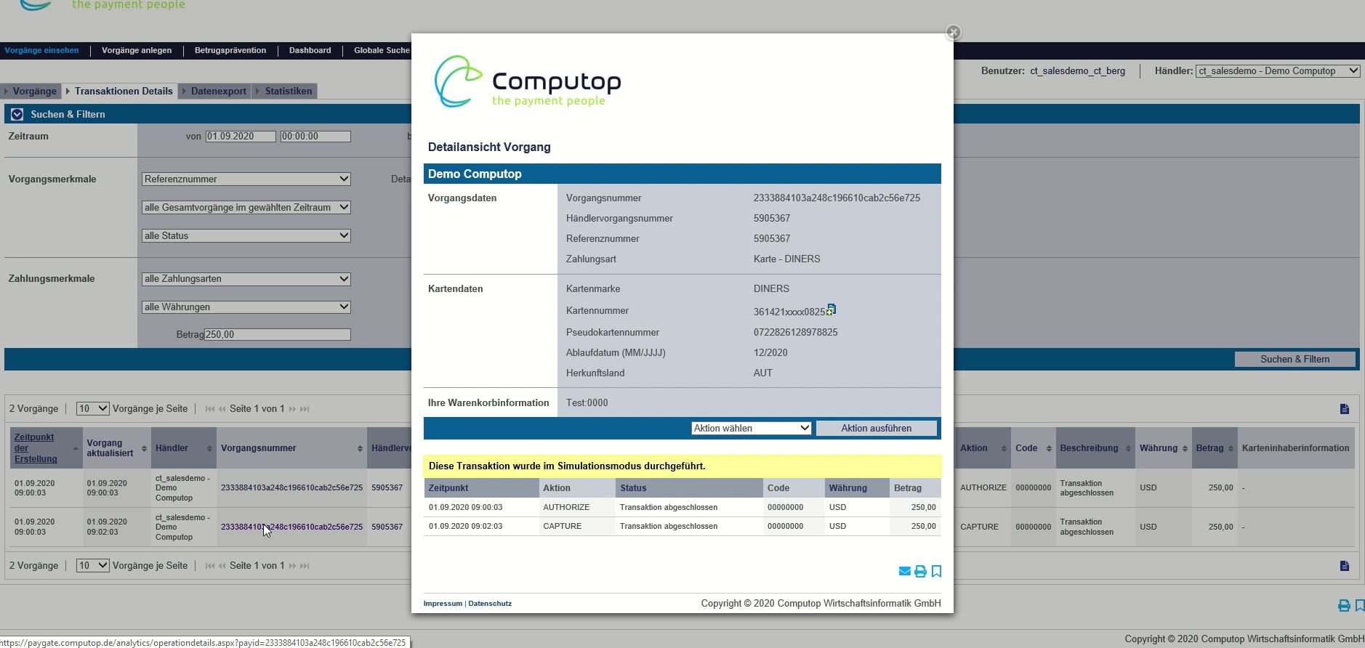This screenshot has width=1365, height=648.
Task: Click Aktion ausführen button
Action: [876, 428]
